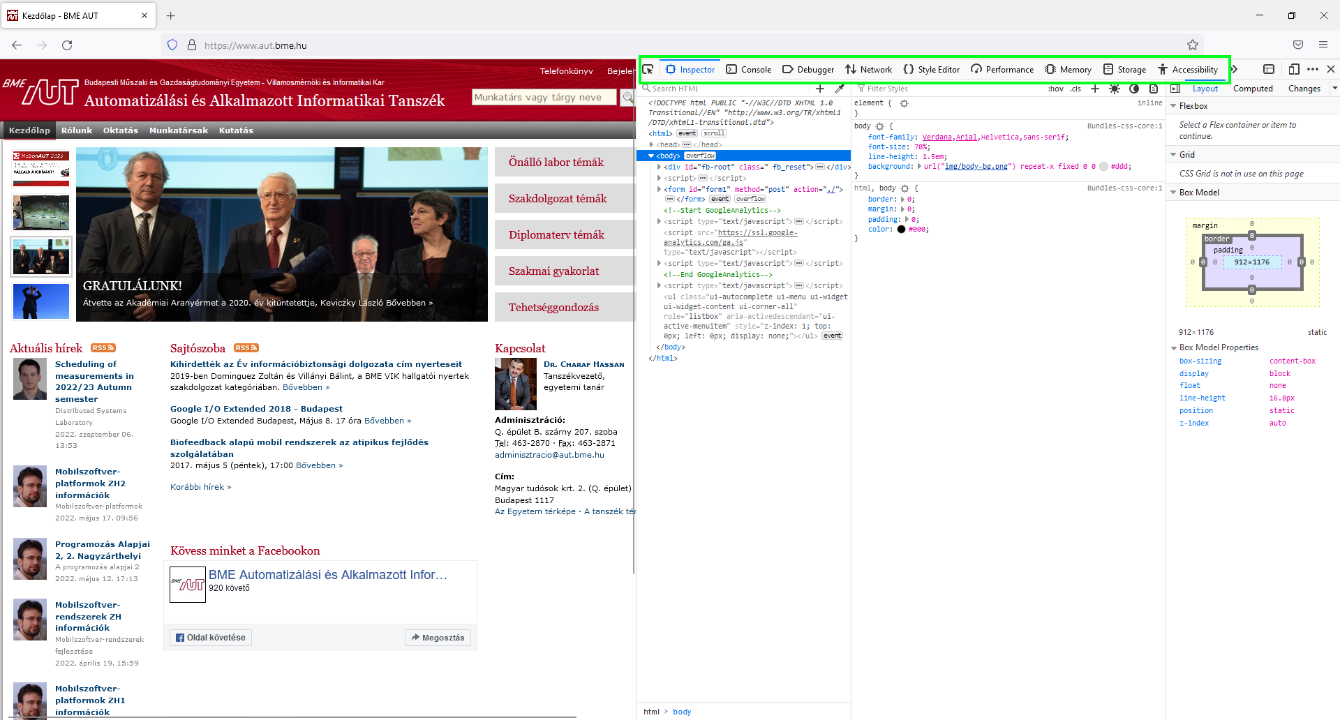This screenshot has width=1340, height=720.
Task: Click the black #000 color swatch
Action: point(901,230)
